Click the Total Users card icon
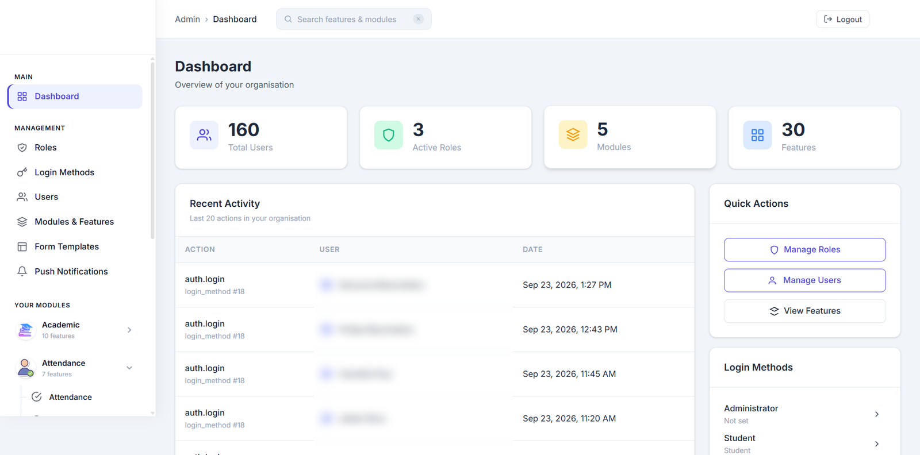The image size is (920, 455). point(204,135)
